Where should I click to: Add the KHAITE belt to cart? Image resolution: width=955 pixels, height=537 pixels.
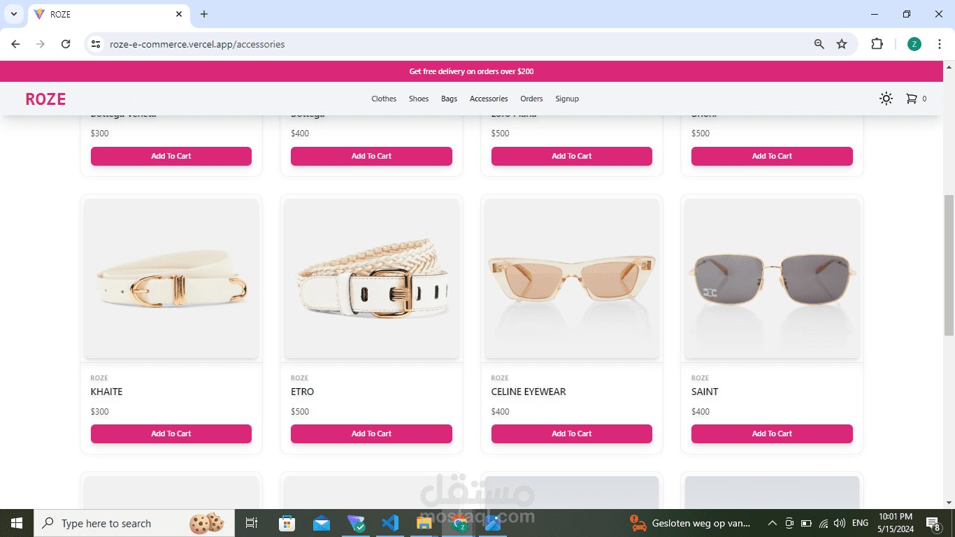click(171, 434)
